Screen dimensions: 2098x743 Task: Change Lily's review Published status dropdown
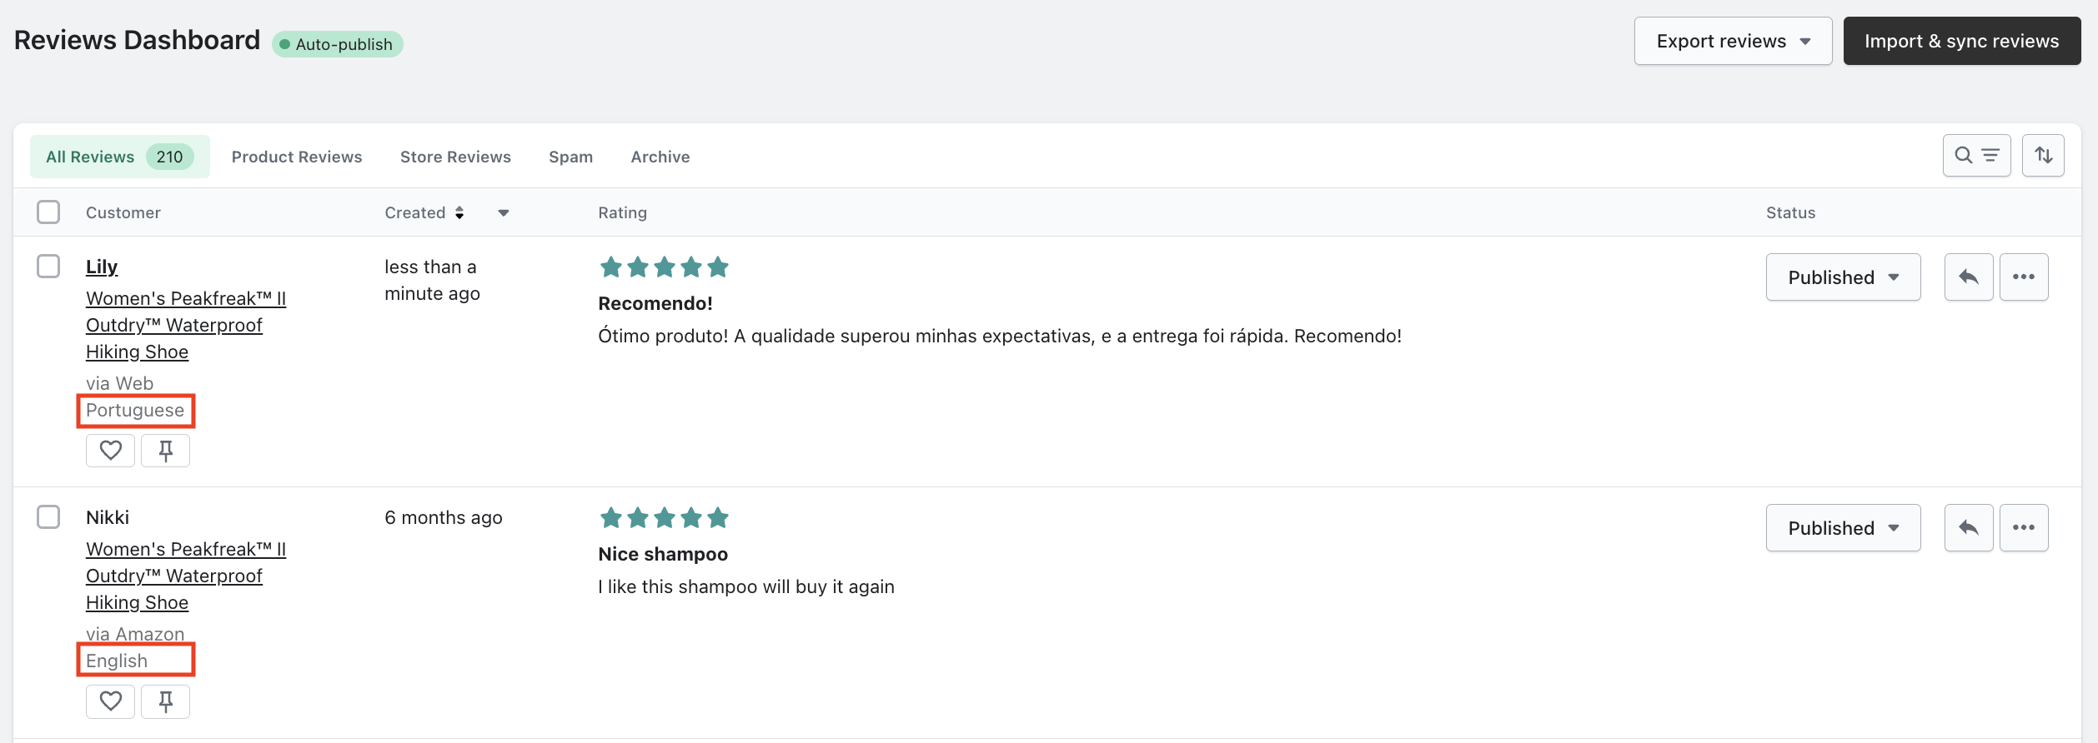(1843, 277)
